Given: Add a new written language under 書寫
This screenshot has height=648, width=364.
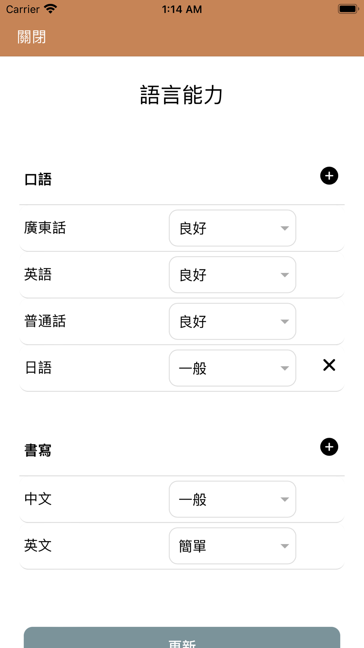Looking at the screenshot, I should pyautogui.click(x=329, y=447).
